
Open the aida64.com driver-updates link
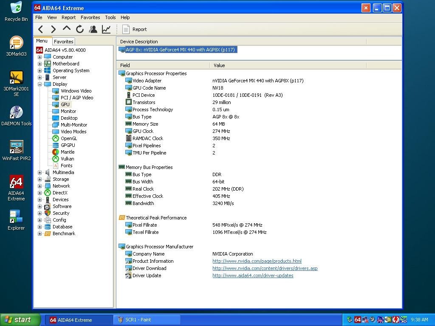[x=253, y=275]
